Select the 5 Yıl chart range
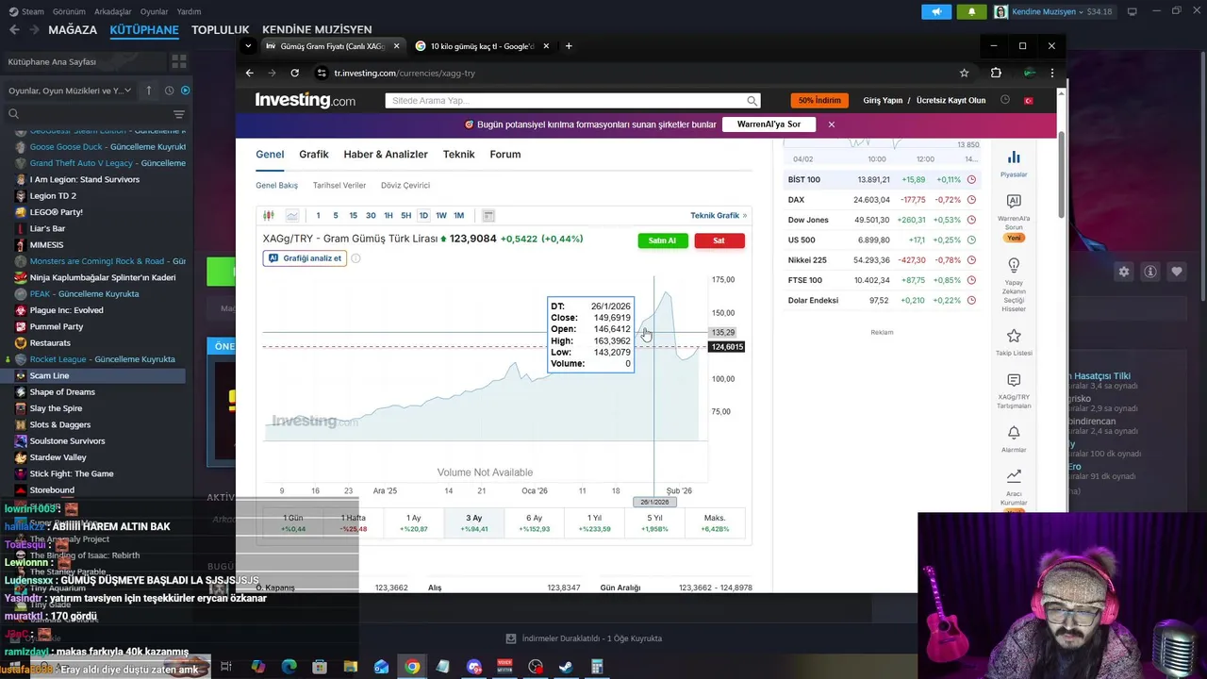The image size is (1207, 679). [654, 523]
